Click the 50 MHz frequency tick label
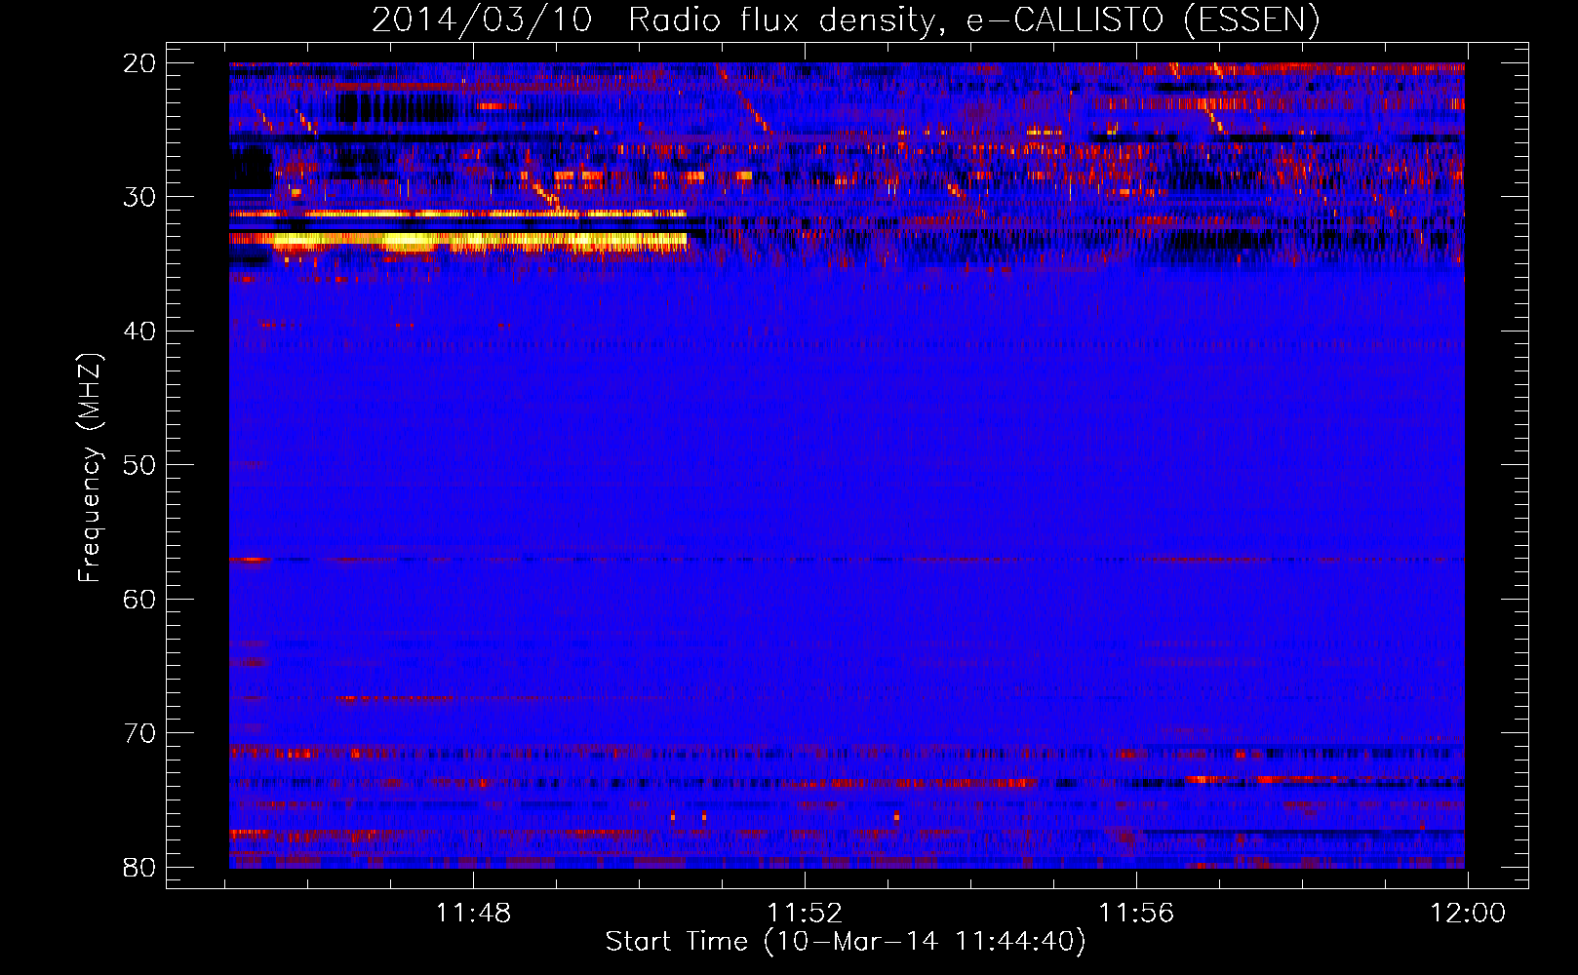The width and height of the screenshot is (1578, 975). [x=139, y=465]
